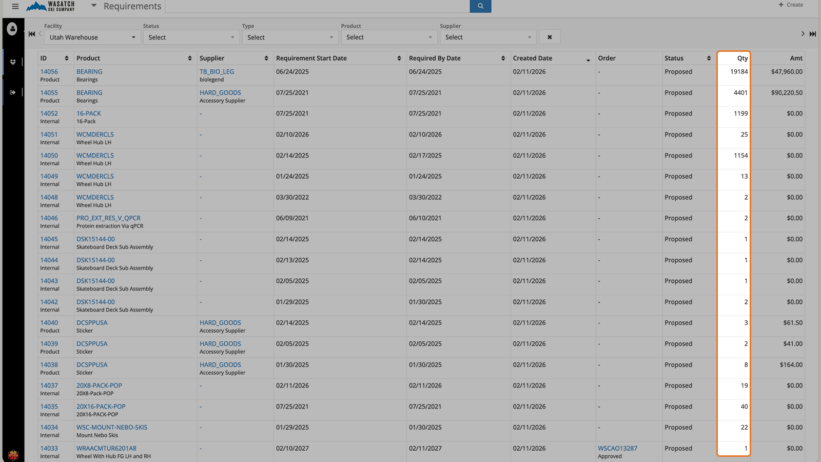Reverse the Created Date sort order
This screenshot has width=821, height=462.
click(588, 59)
